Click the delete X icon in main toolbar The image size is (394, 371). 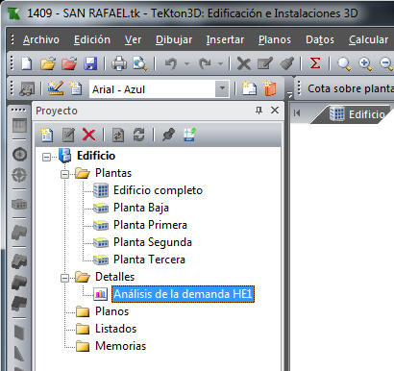click(x=244, y=63)
